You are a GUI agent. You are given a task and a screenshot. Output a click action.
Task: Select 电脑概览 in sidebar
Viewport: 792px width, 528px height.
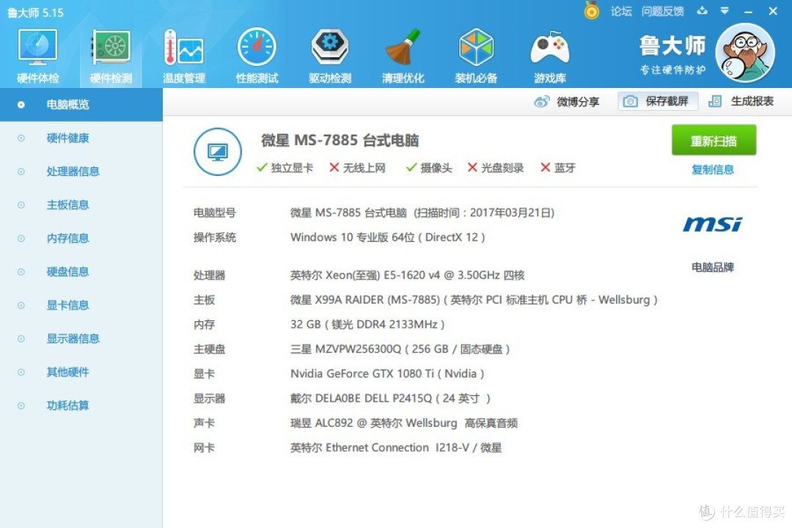click(x=81, y=105)
